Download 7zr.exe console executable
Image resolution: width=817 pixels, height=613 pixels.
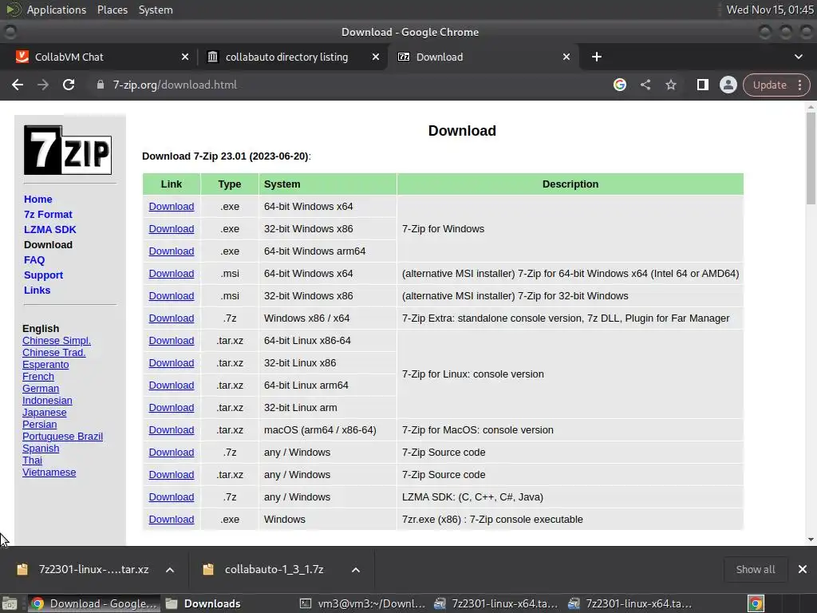[172, 519]
